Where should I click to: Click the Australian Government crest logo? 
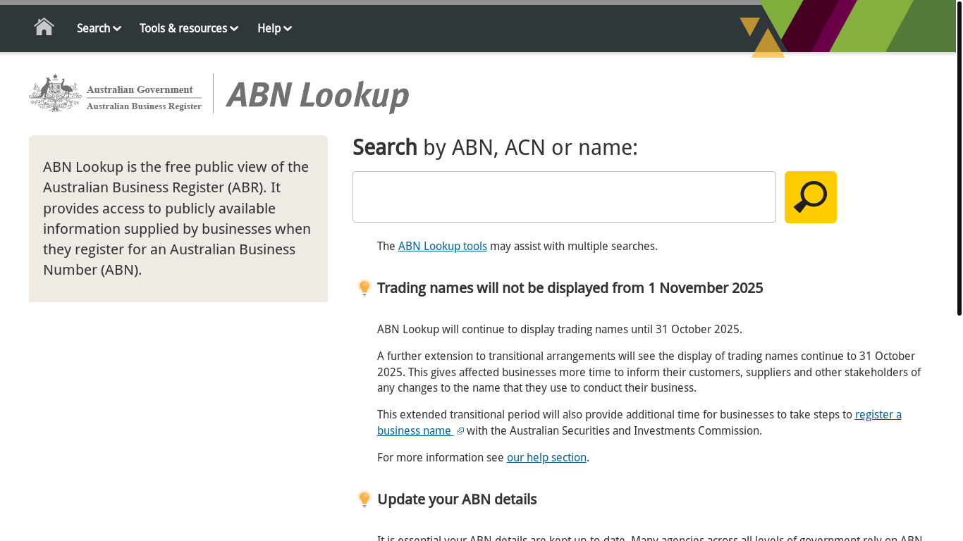(55, 93)
